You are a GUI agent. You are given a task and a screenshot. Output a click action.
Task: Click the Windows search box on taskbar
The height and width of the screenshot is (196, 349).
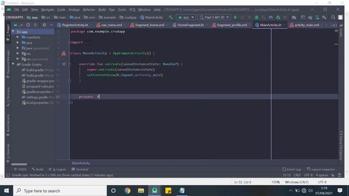pos(60,191)
